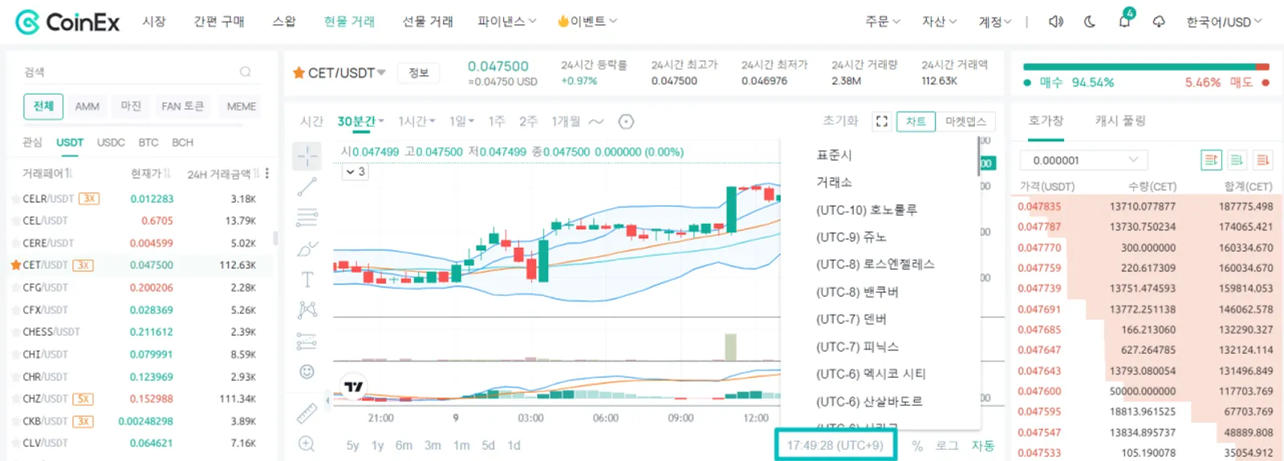Open the Swap page

(x=284, y=22)
